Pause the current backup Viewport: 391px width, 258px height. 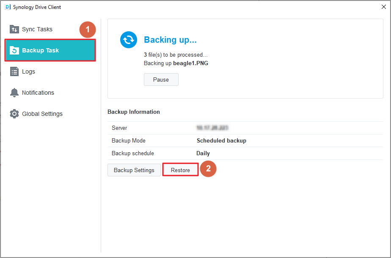[161, 80]
